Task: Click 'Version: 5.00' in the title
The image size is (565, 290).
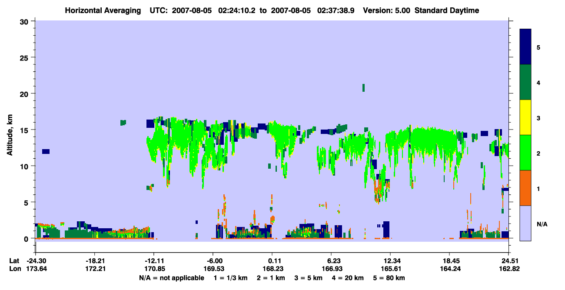Action: 387,10
